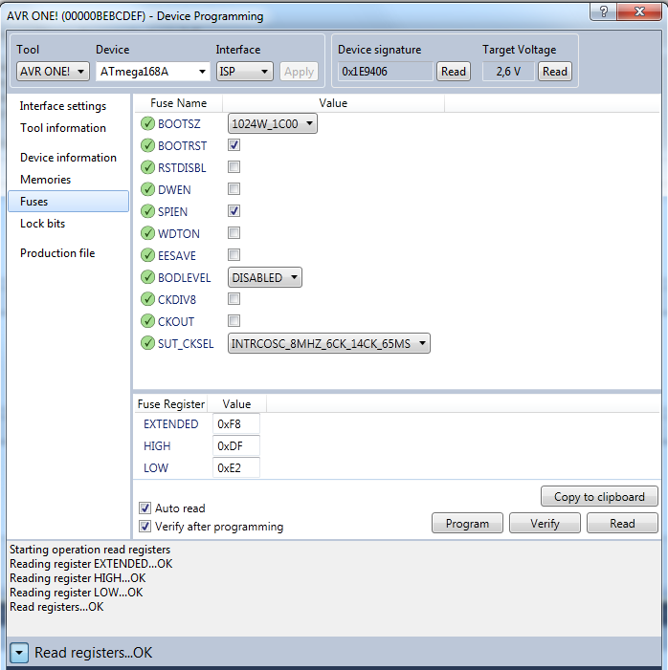Click the 'Starting operation read registers' log line

click(x=90, y=550)
